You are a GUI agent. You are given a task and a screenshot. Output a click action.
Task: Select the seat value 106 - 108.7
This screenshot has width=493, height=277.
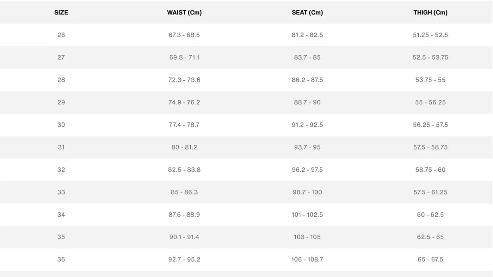[307, 259]
